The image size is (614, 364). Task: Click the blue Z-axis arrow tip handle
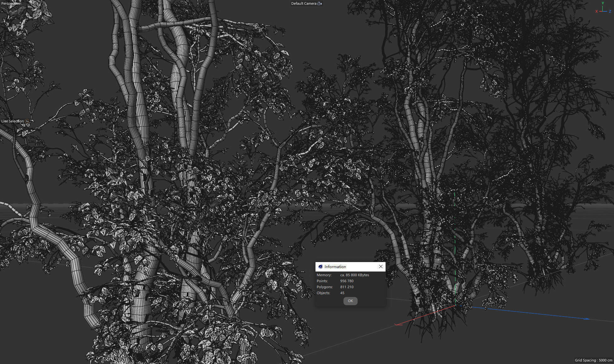coord(586,319)
